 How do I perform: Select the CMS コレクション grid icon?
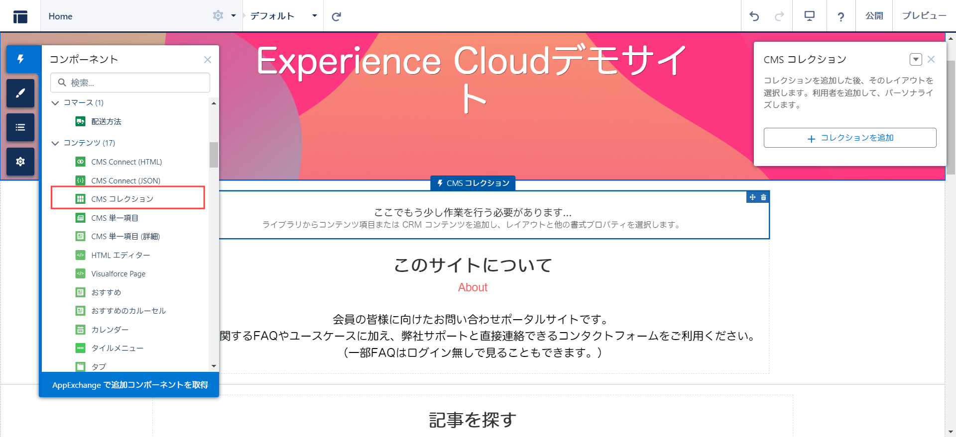80,199
